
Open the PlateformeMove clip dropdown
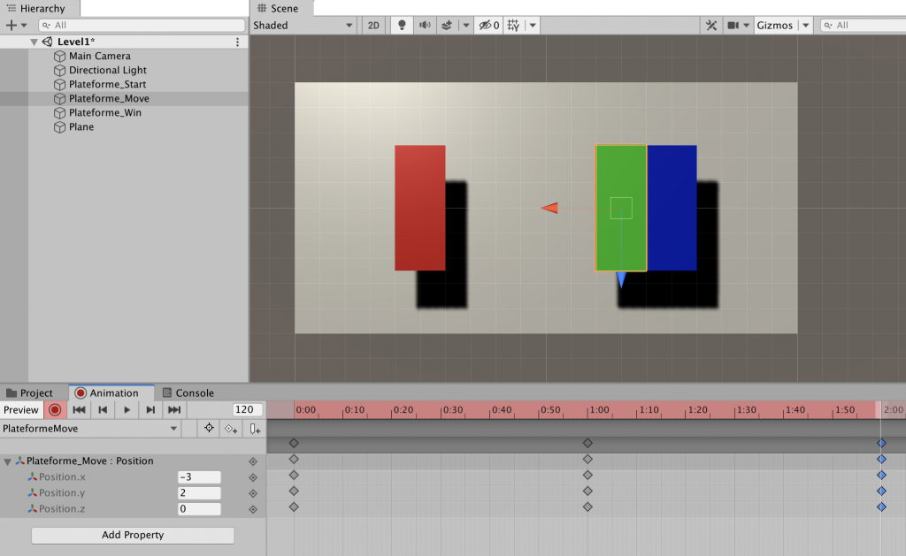click(90, 429)
